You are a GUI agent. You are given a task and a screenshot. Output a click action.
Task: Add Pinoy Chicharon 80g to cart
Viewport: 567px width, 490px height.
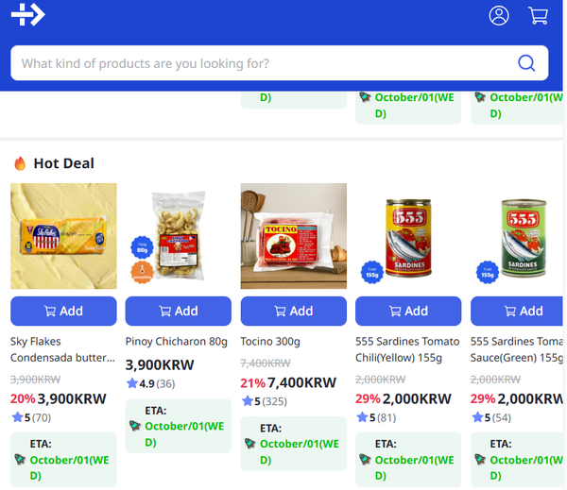179,311
